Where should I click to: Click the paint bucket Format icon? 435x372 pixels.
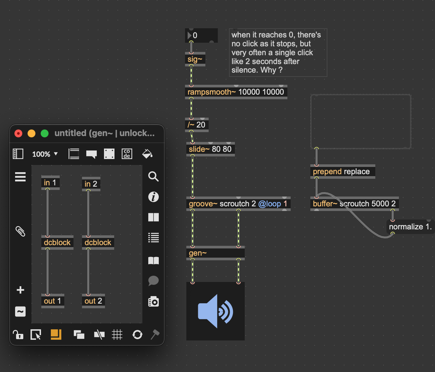click(147, 154)
